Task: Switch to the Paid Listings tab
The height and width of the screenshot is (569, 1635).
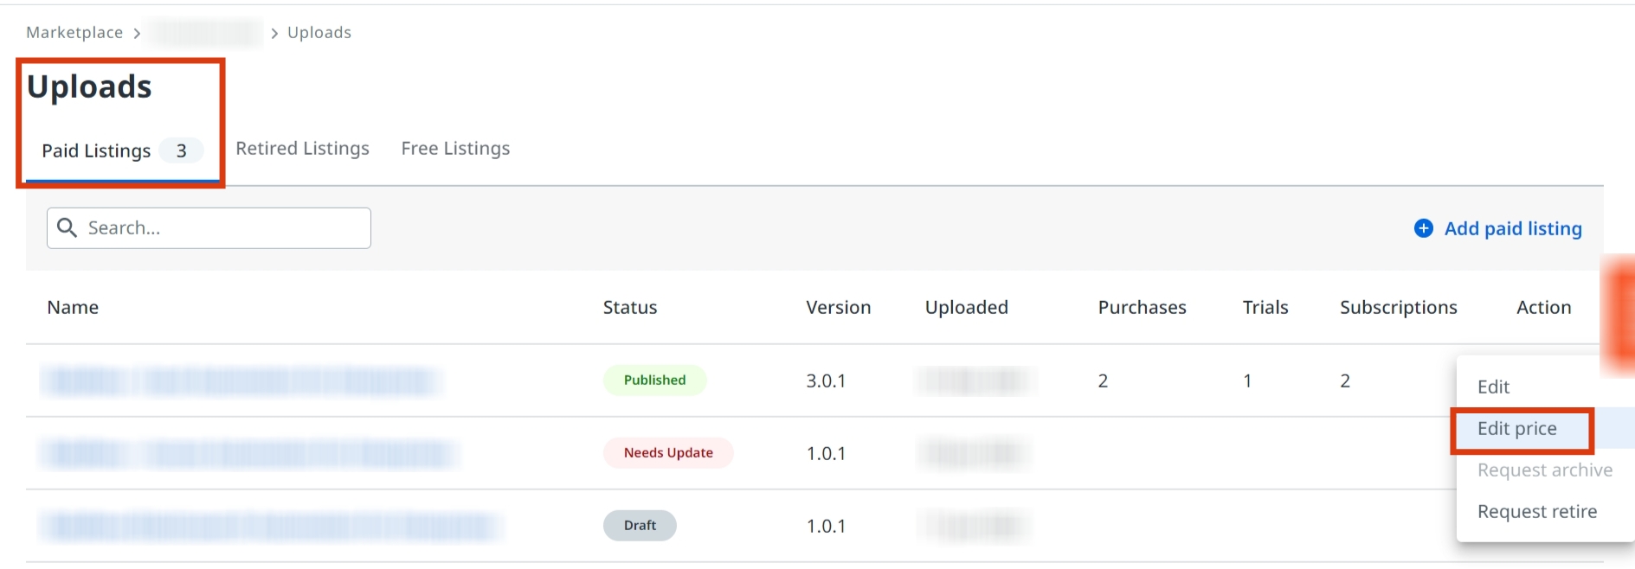Action: tap(97, 150)
